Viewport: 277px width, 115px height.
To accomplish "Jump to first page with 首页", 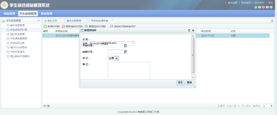I will click(x=221, y=106).
